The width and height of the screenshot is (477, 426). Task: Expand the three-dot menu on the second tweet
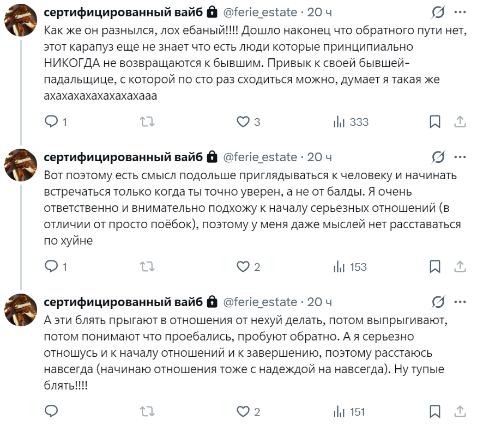(460, 157)
